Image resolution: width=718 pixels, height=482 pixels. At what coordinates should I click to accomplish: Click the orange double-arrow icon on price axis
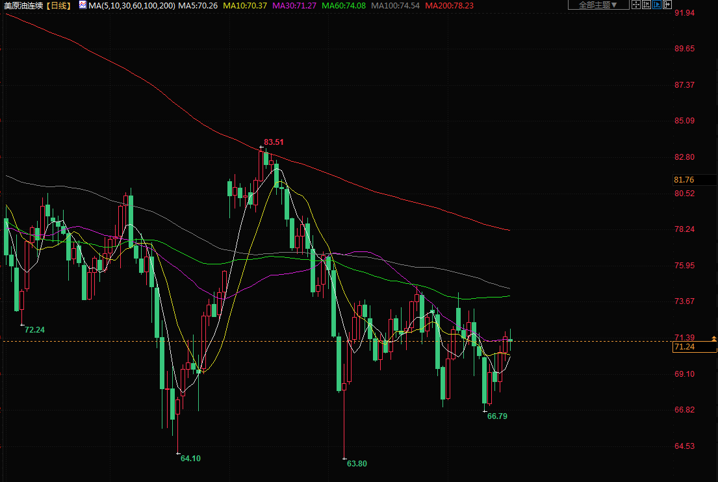pos(714,339)
